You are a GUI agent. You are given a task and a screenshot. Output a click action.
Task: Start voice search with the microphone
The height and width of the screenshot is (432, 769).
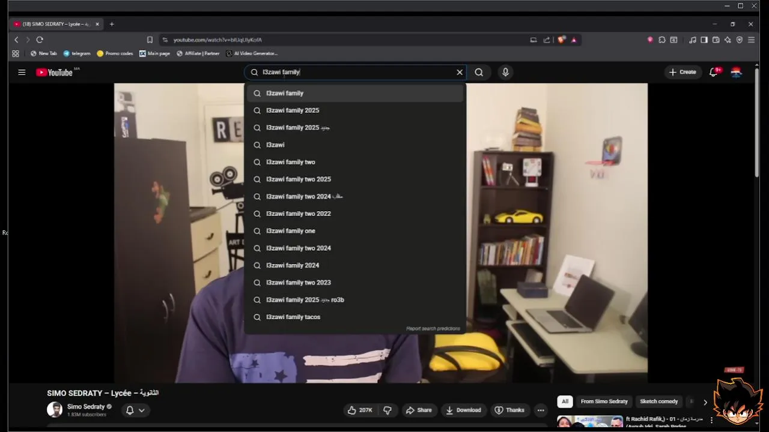pos(505,72)
